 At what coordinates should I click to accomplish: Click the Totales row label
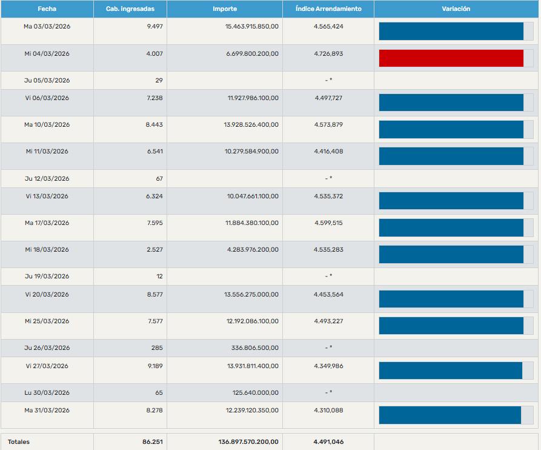point(19,442)
